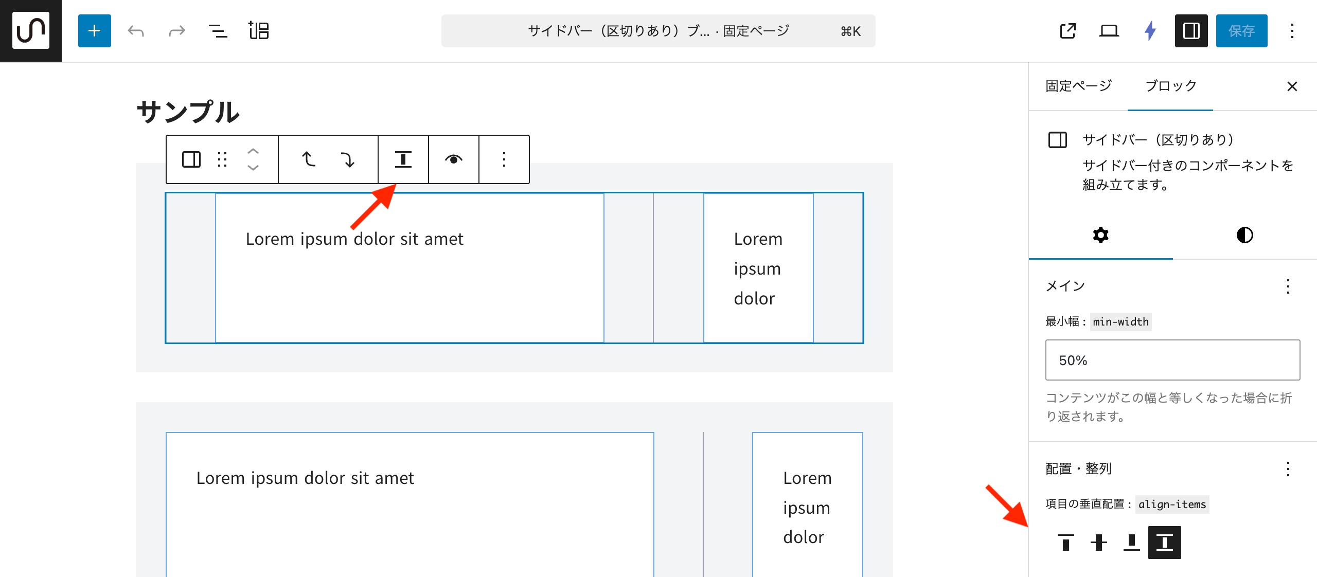1317x577 pixels.
Task: Open the command palette title bar
Action: 657,31
